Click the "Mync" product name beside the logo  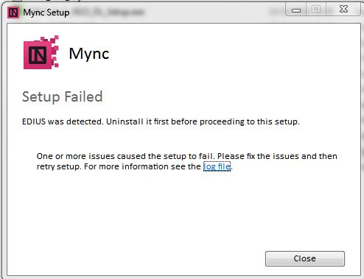(89, 54)
